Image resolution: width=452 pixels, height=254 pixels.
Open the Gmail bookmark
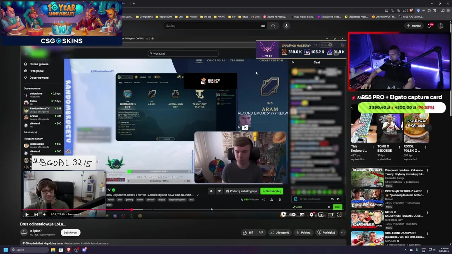[x=256, y=17]
